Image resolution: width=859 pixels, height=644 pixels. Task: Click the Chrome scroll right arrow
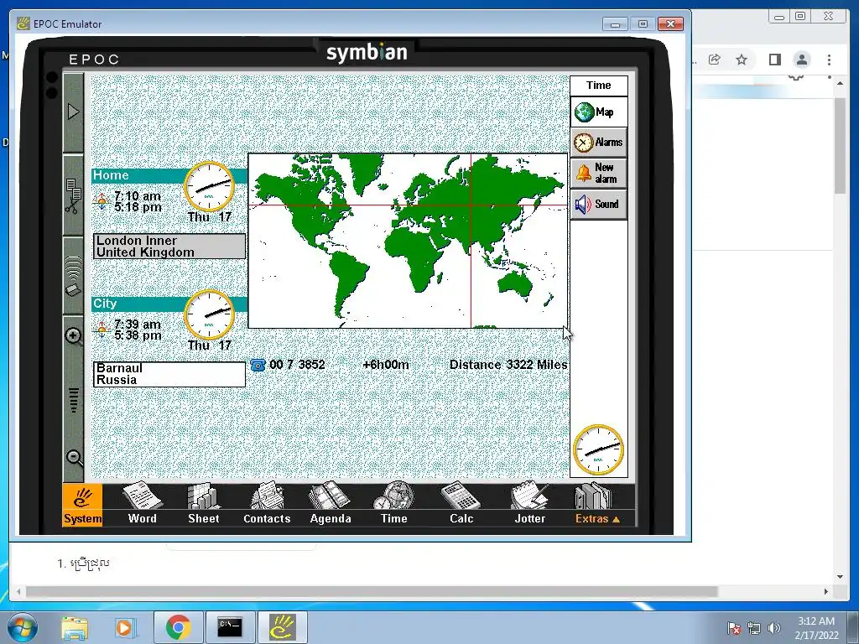(x=826, y=591)
